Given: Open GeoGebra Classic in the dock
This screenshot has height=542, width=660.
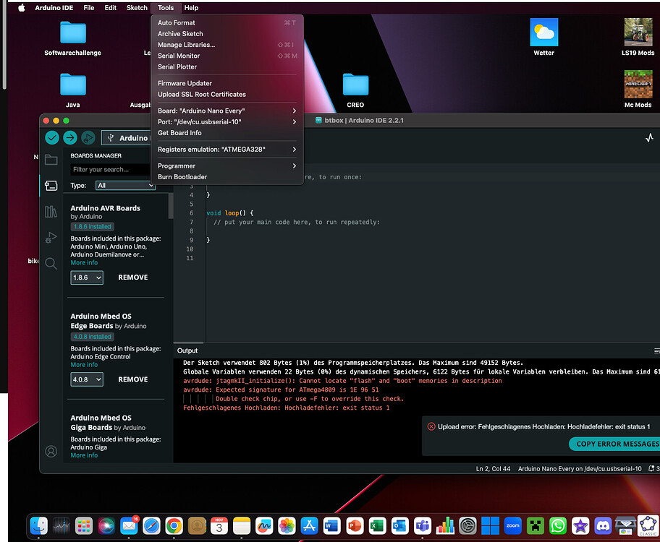Looking at the screenshot, I should 648,525.
